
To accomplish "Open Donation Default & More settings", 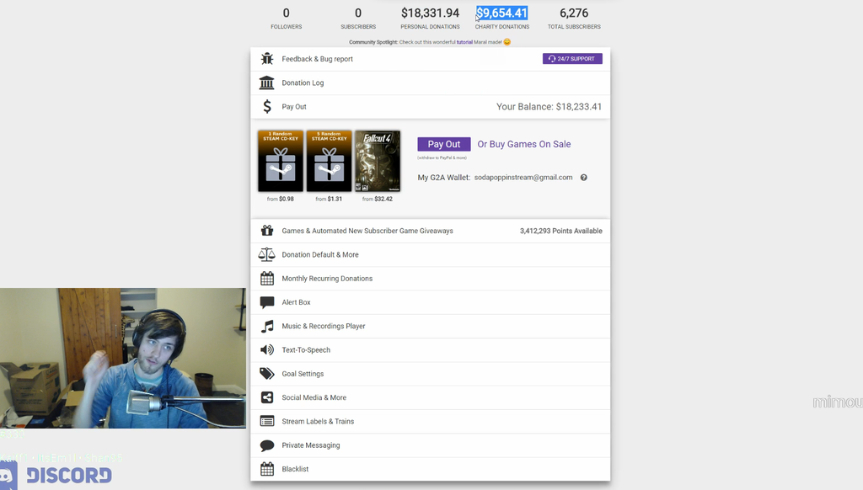I will [431, 254].
